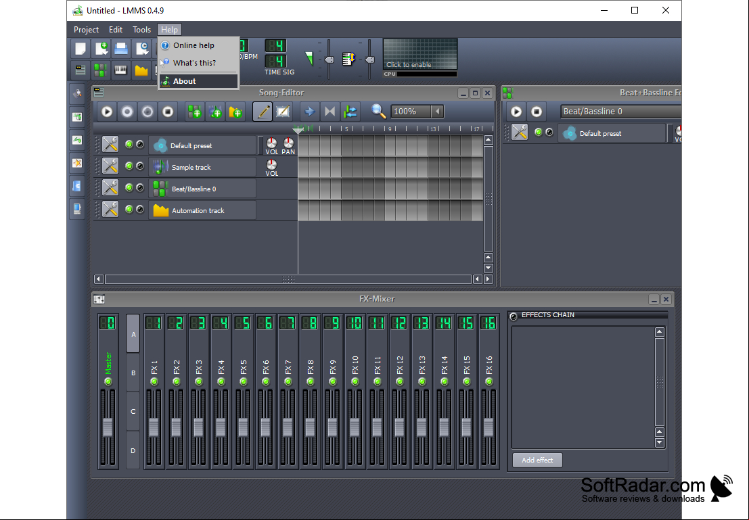Open My Computer sidebar tab

click(x=77, y=209)
